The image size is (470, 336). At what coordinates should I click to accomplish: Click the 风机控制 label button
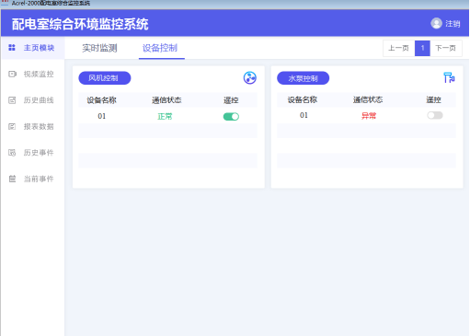click(x=105, y=78)
